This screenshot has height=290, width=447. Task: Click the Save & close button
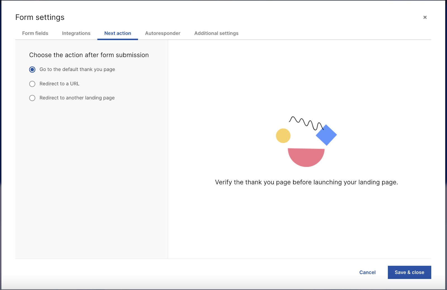[409, 272]
